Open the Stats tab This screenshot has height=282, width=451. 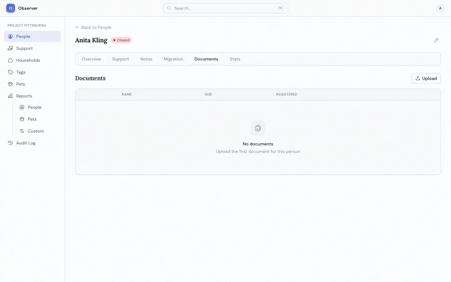[235, 59]
